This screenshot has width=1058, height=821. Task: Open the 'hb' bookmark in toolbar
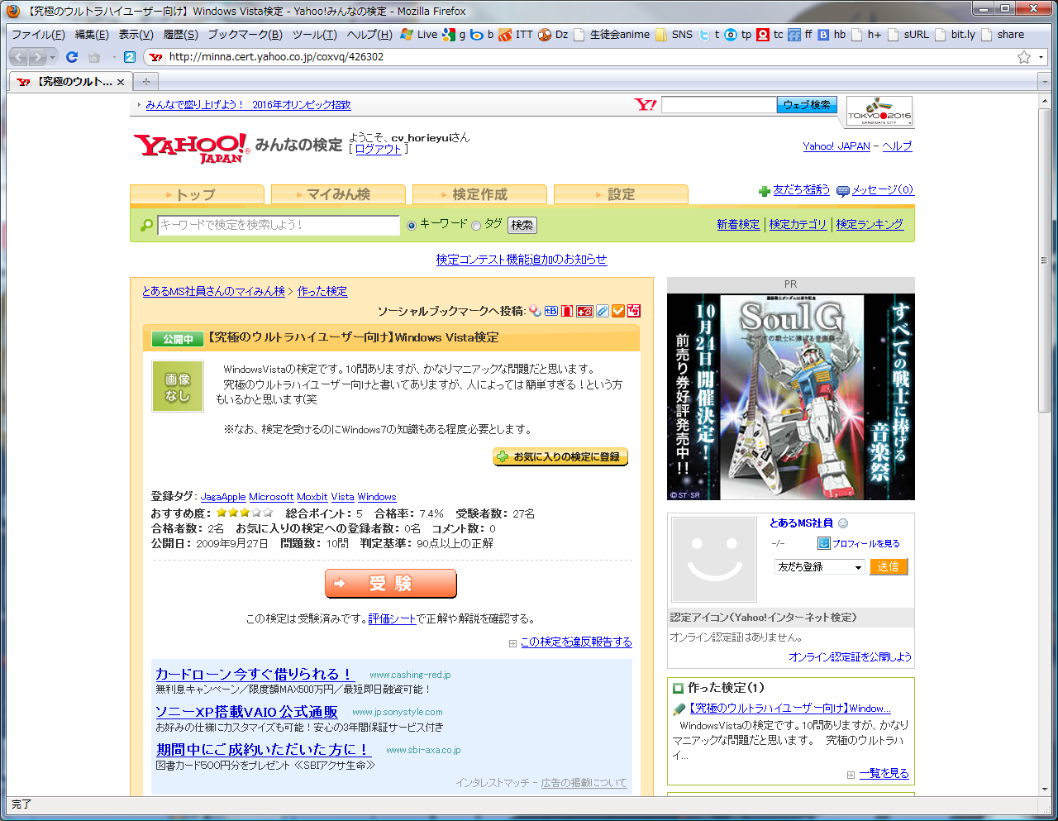tap(832, 35)
